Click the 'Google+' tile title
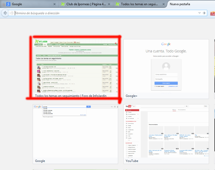This screenshot has height=170, width=215. tap(131, 96)
